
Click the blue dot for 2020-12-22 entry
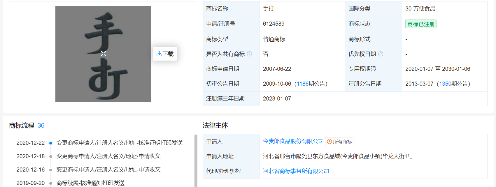tap(51, 143)
